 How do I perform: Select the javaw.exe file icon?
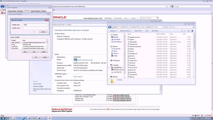click(x=128, y=70)
